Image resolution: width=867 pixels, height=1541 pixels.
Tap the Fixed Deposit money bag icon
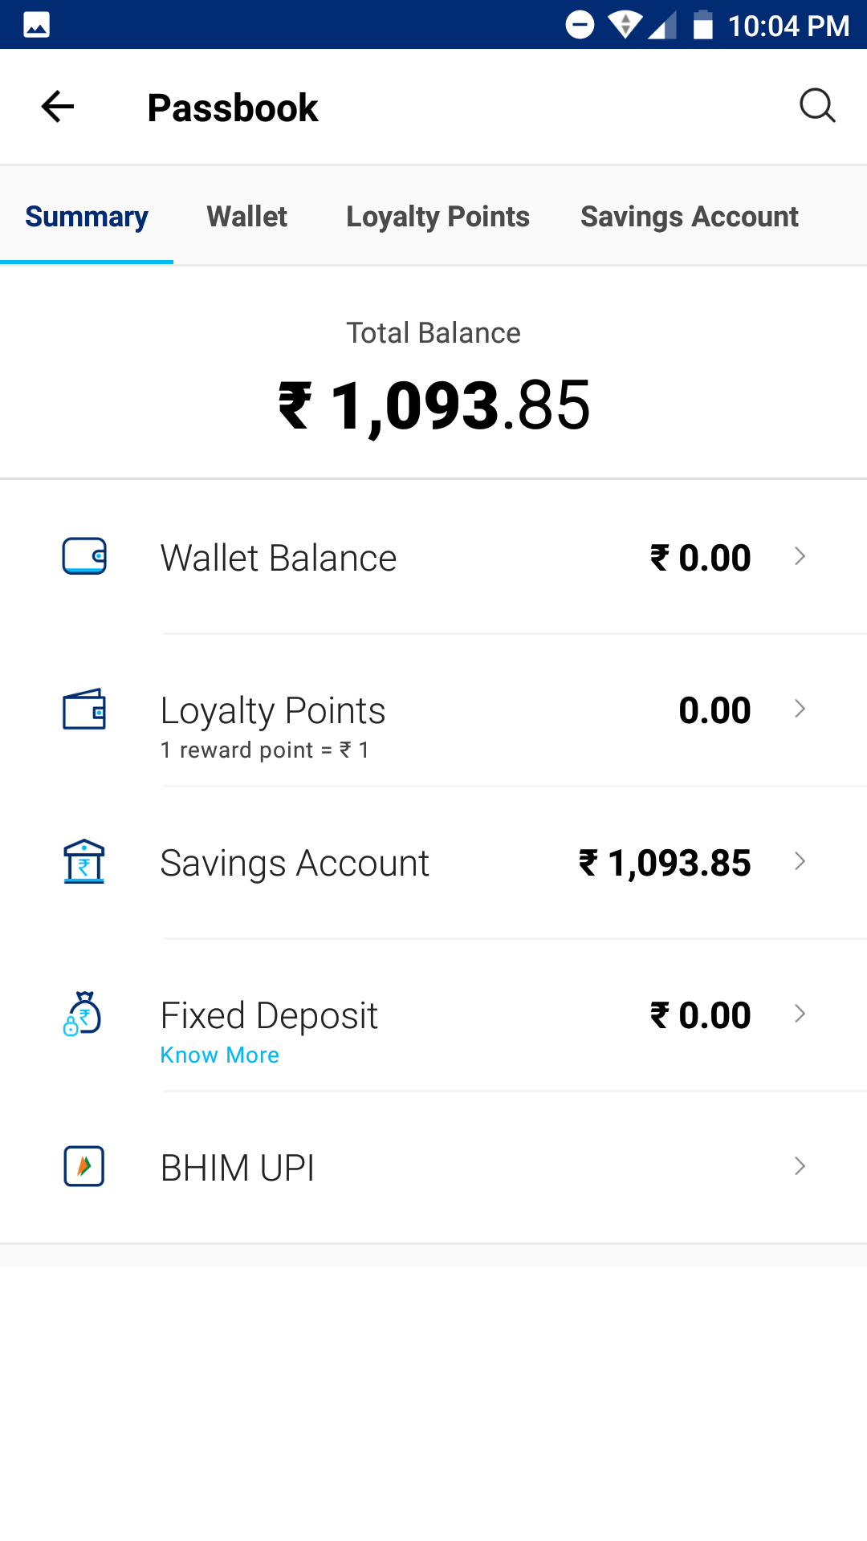(83, 1014)
